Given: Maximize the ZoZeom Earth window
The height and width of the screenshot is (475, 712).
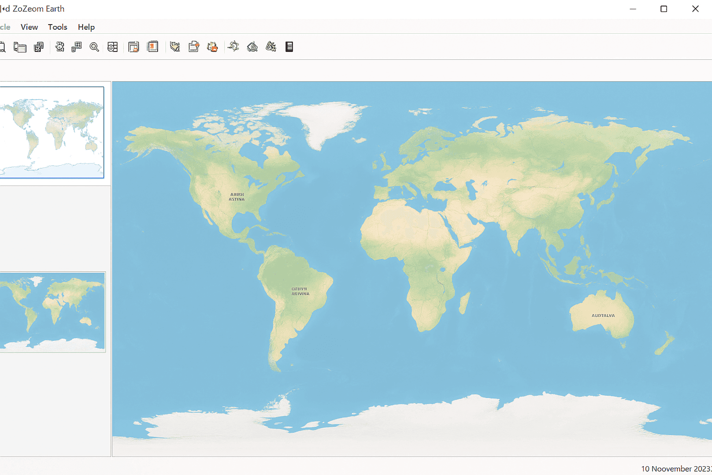Looking at the screenshot, I should click(664, 9).
